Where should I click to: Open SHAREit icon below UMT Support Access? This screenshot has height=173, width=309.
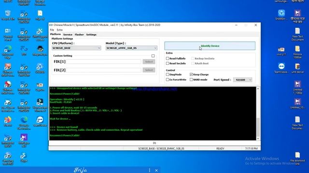click(x=40, y=68)
